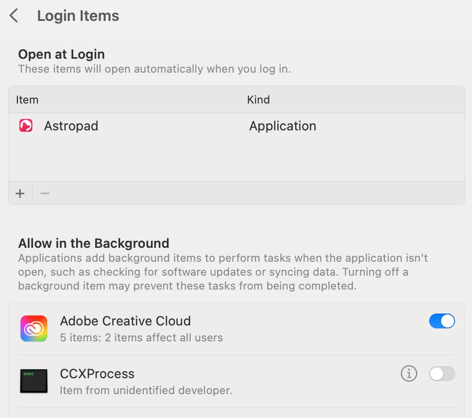This screenshot has width=472, height=418.
Task: Click the CCXProcess exec icon
Action: click(34, 381)
